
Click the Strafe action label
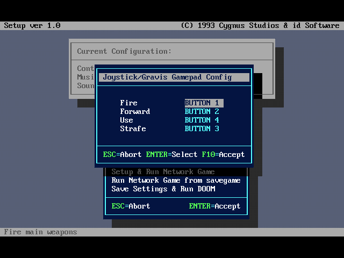pyautogui.click(x=133, y=128)
